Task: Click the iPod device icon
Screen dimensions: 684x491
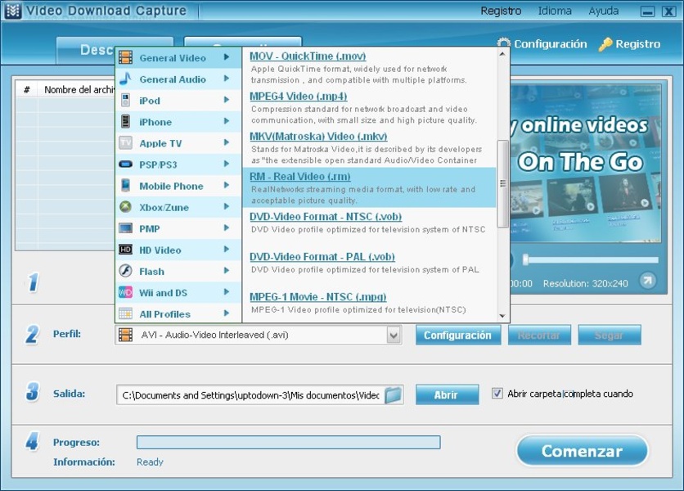Action: coord(126,100)
